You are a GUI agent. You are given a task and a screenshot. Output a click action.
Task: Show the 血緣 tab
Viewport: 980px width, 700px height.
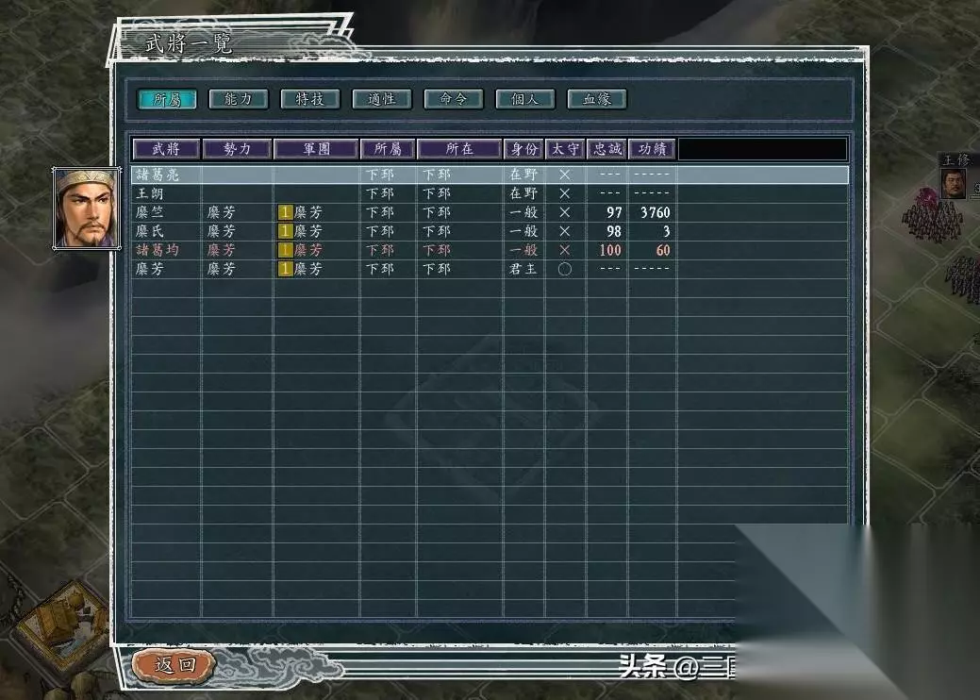(x=597, y=99)
